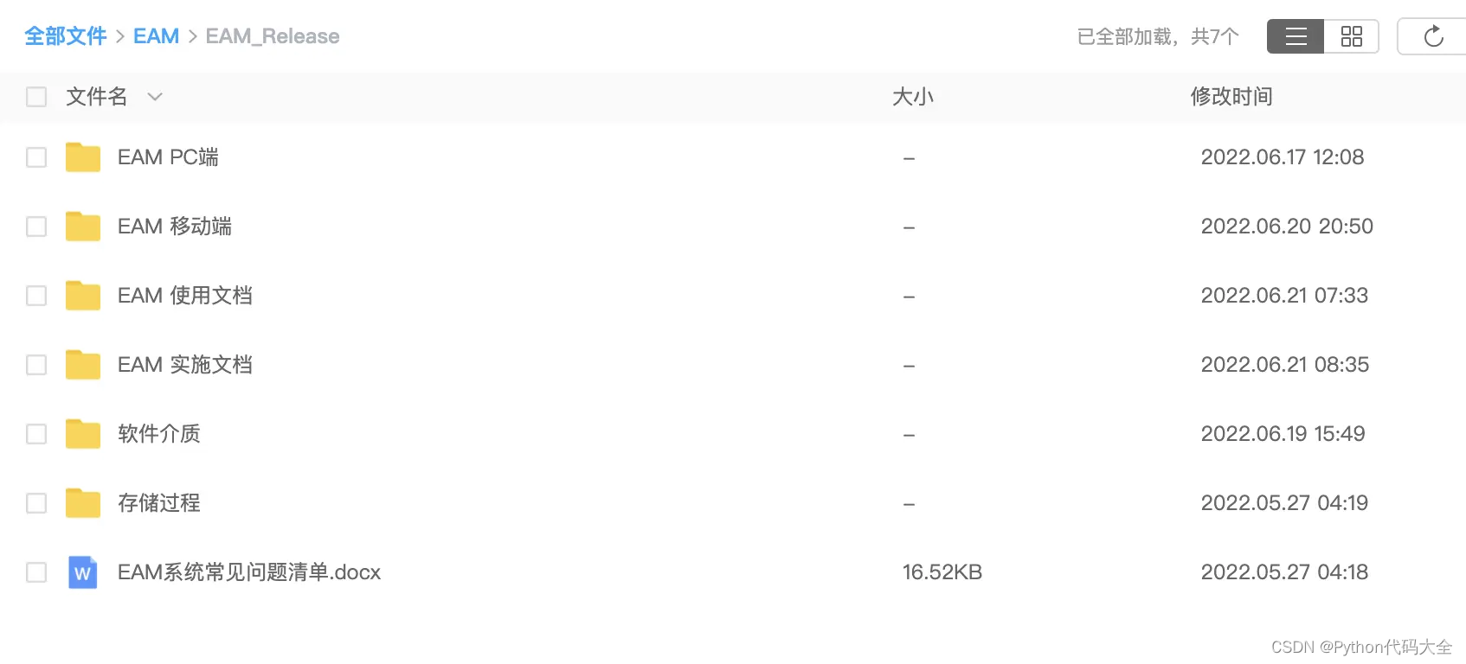The image size is (1466, 664).
Task: Open the 软件介质 folder icon
Action: [x=83, y=434]
